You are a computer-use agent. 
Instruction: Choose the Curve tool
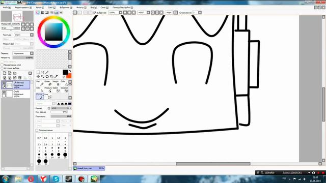click(x=40, y=96)
